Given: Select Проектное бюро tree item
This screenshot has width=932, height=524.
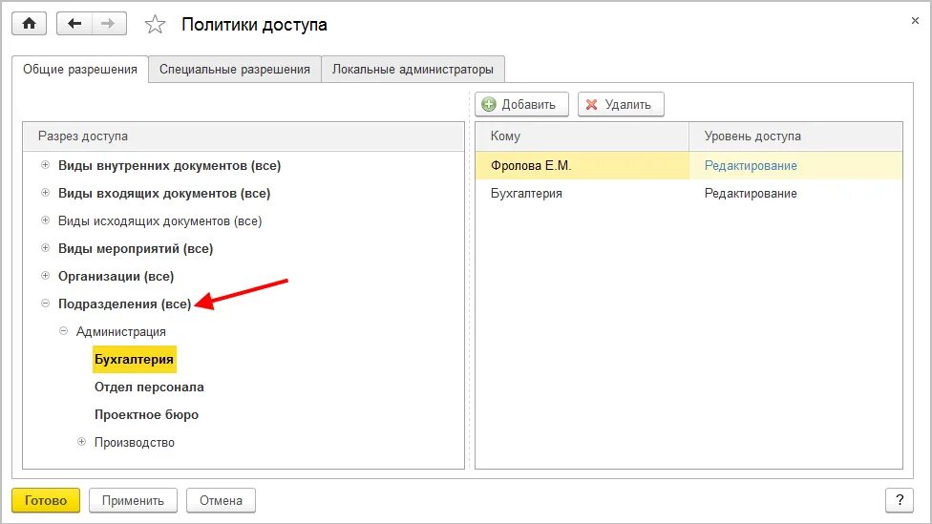Looking at the screenshot, I should tap(146, 414).
